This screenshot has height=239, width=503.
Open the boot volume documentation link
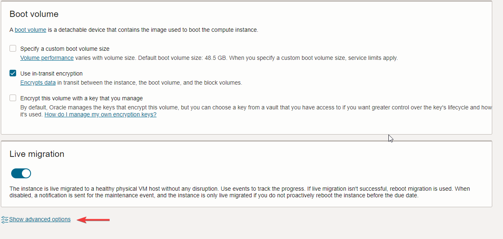click(30, 30)
